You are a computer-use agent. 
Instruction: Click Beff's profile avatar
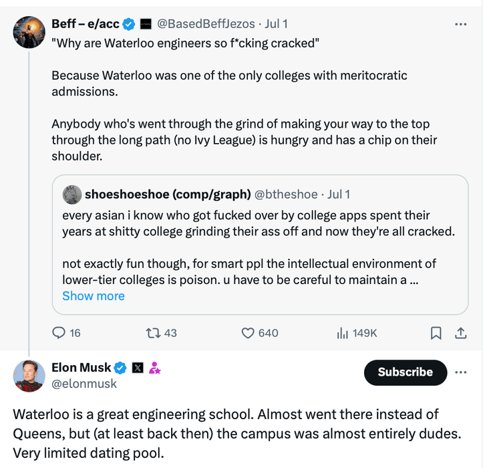click(x=29, y=32)
